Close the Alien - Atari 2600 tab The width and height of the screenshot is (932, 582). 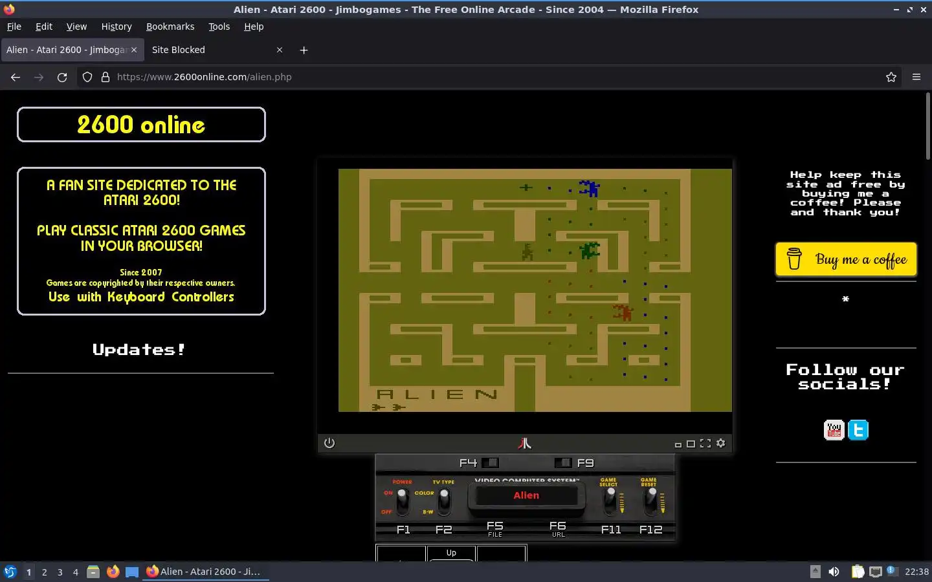coord(134,50)
